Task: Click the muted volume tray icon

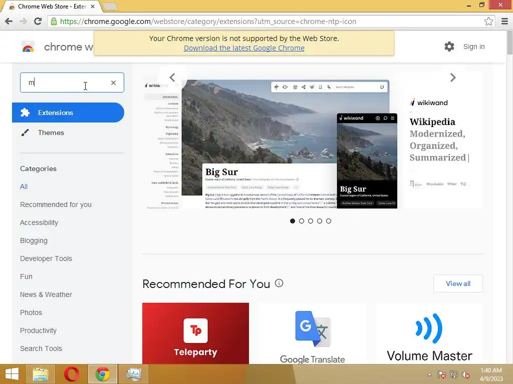Action: pyautogui.click(x=465, y=374)
